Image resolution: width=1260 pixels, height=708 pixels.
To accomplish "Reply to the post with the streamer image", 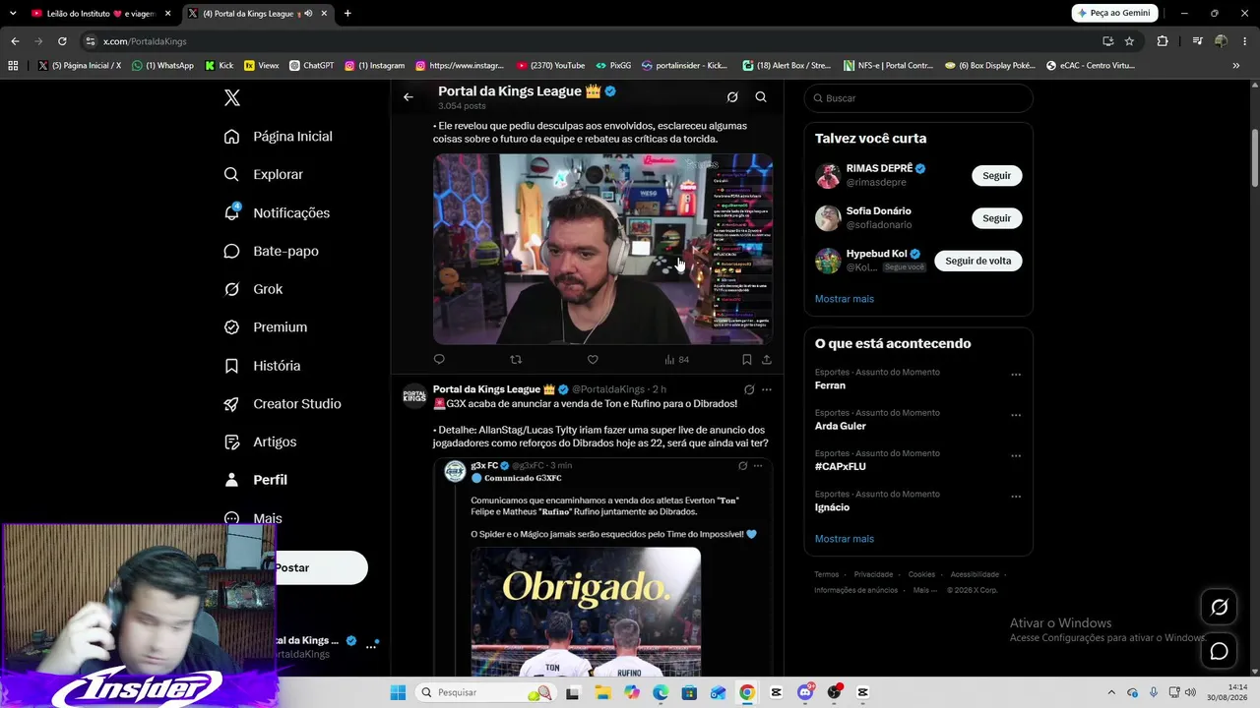I will [439, 360].
